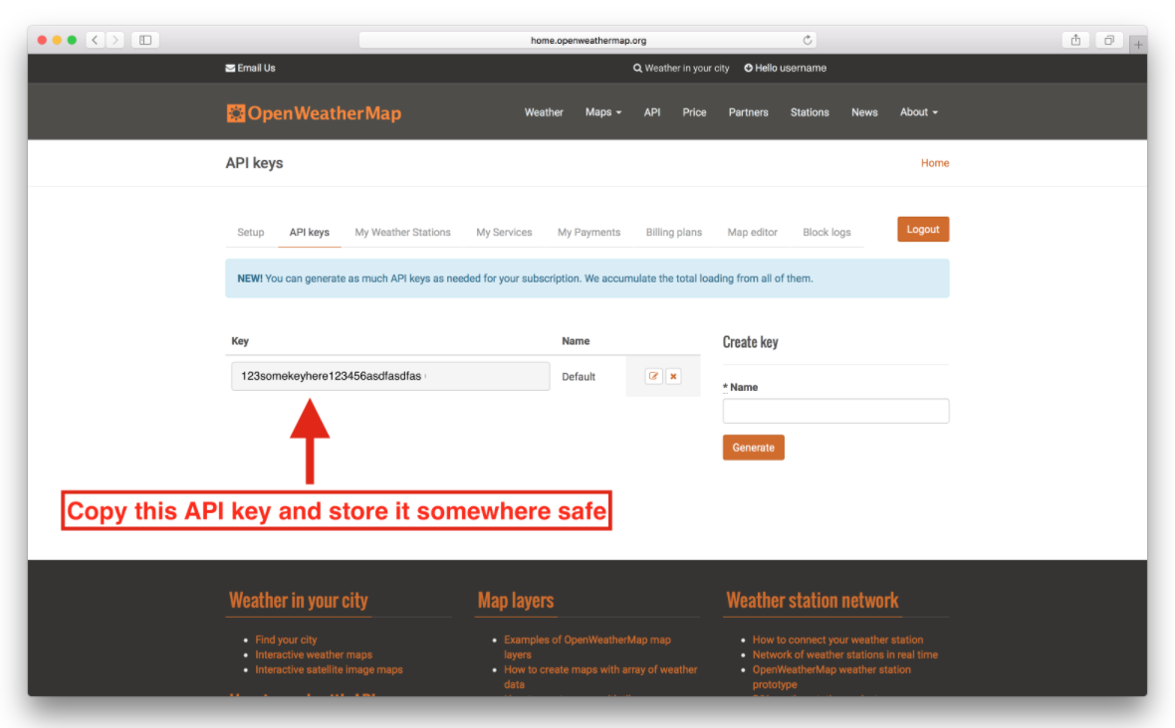
Task: Click the OpenWeatherMap logo
Action: coord(314,113)
